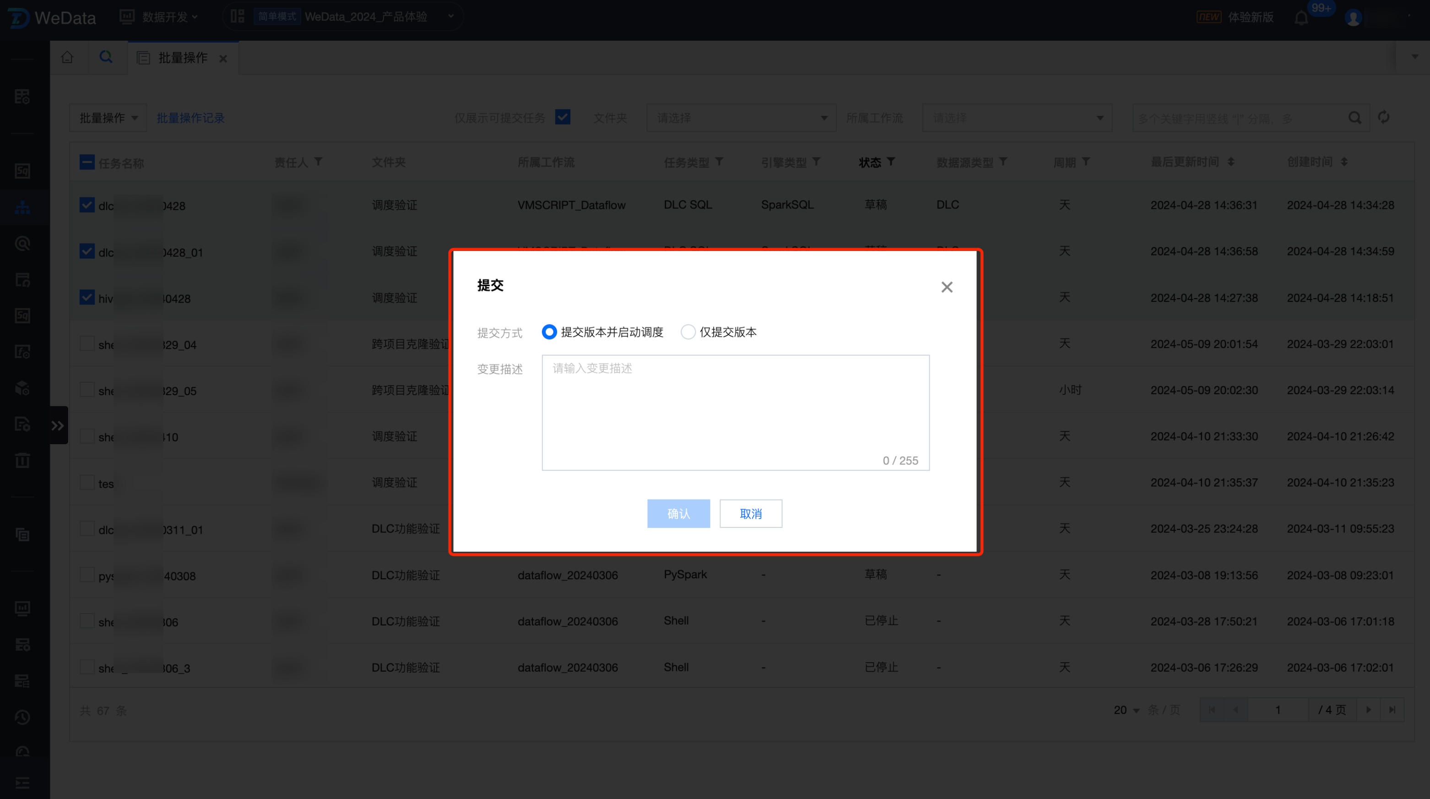
Task: Toggle 仅展示可提交任务 checkbox
Action: click(562, 117)
